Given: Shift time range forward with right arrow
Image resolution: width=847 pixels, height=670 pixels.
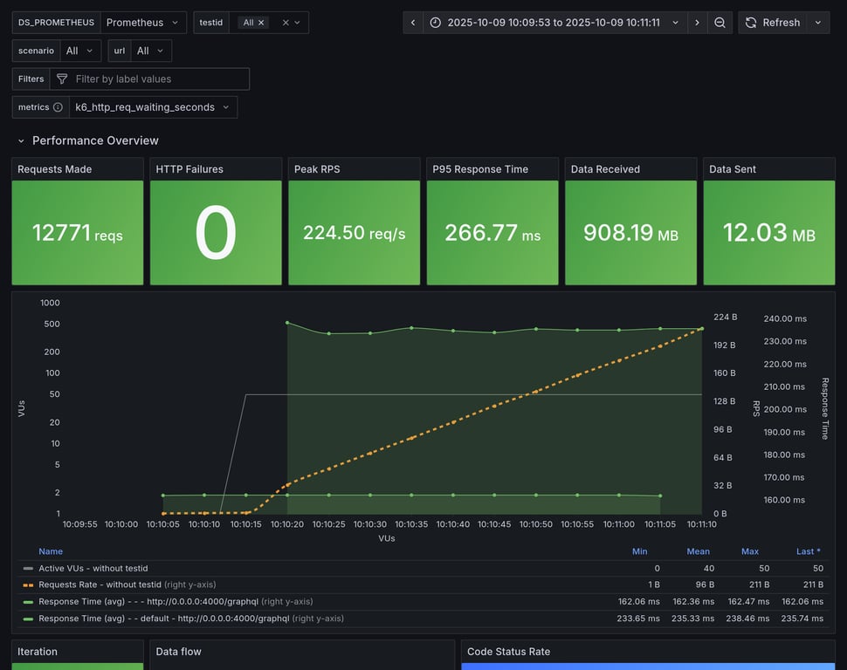Looking at the screenshot, I should [x=698, y=23].
